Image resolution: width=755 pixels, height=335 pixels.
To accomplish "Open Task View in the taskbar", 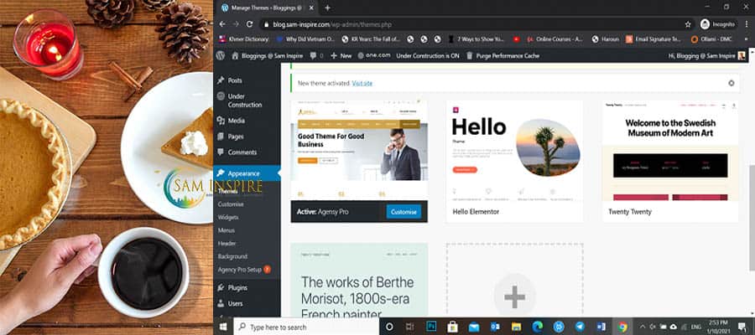I will coord(409,327).
